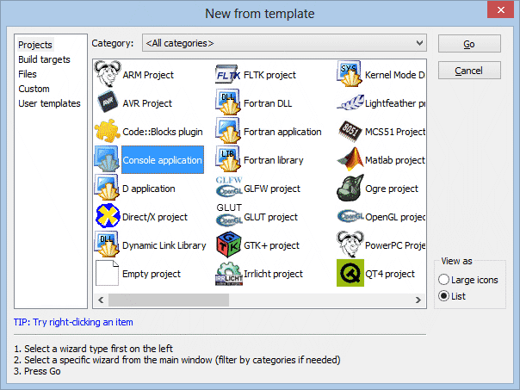The height and width of the screenshot is (390, 520).
Task: Choose the Code::Blocks plugin puzzle icon
Action: click(x=107, y=132)
